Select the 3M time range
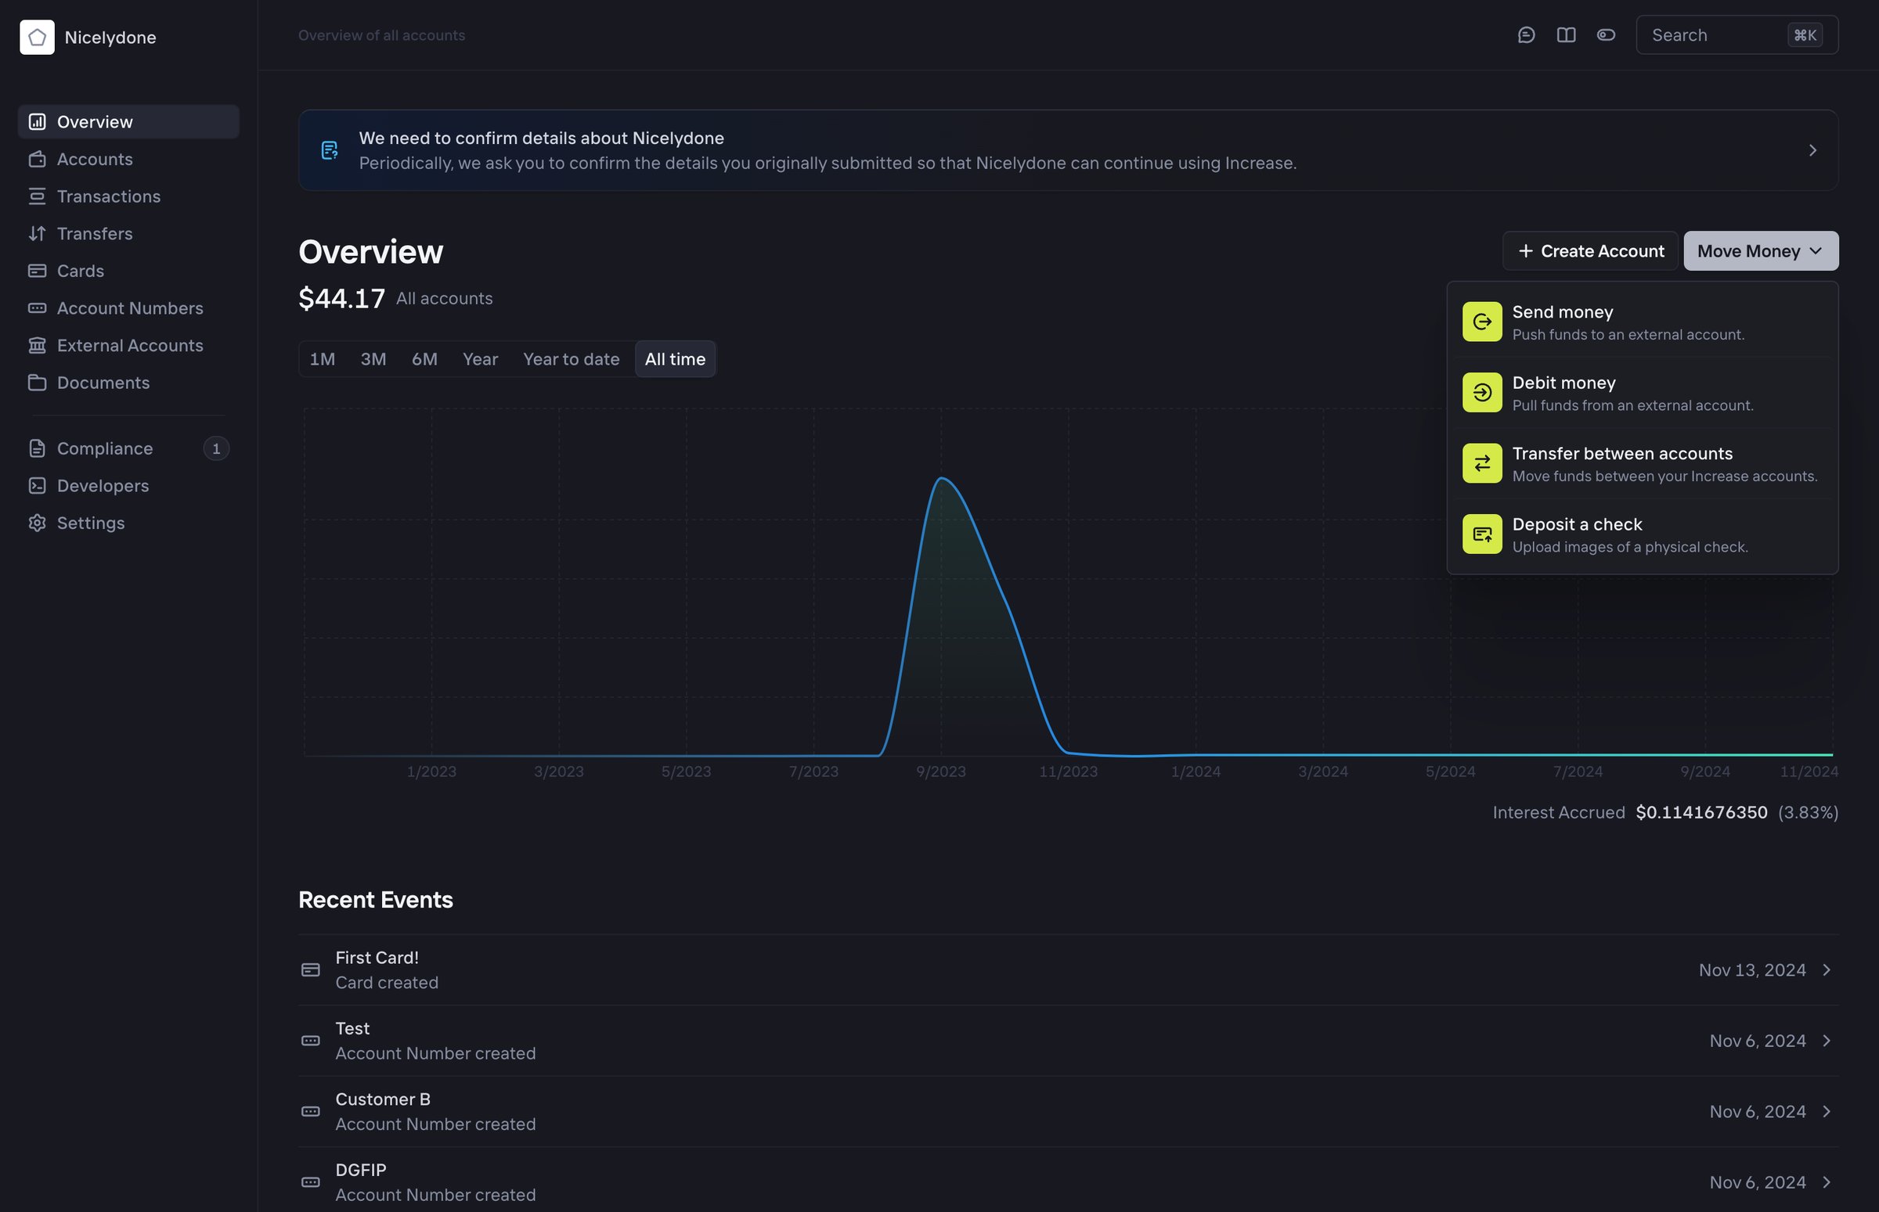This screenshot has height=1212, width=1879. (373, 359)
